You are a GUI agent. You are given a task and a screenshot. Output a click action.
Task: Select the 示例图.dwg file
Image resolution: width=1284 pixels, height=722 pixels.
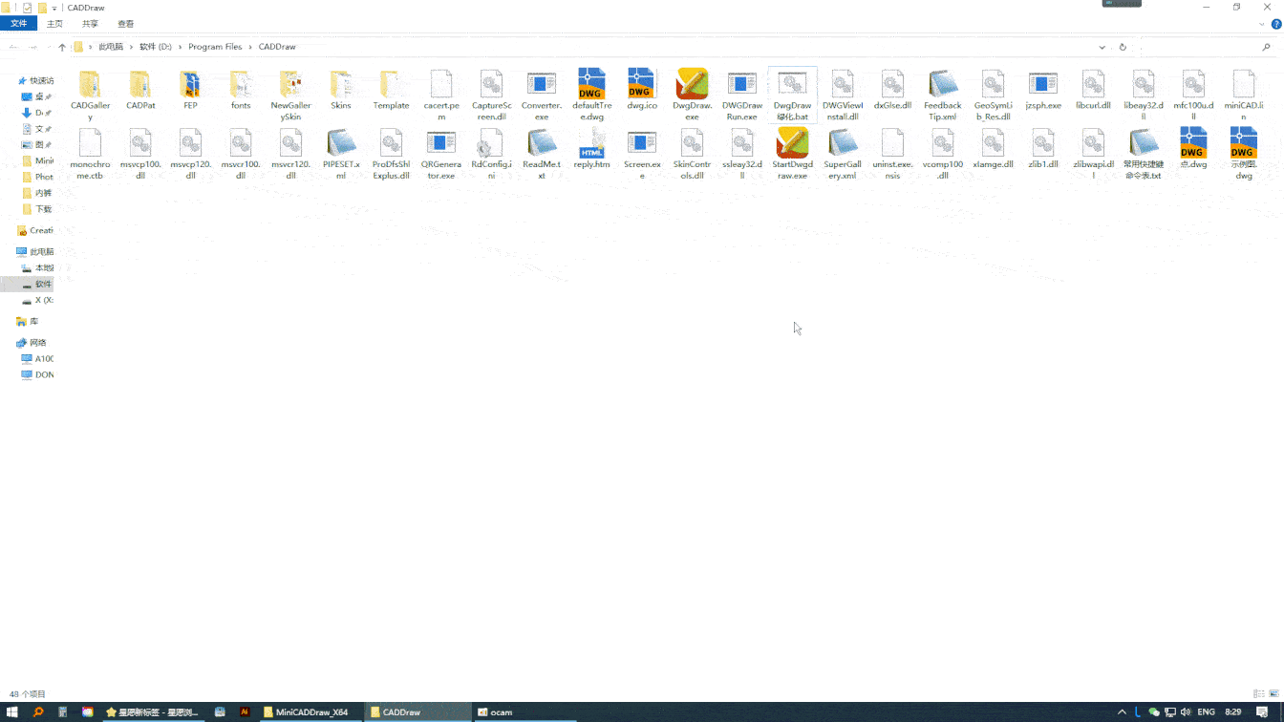pos(1243,154)
